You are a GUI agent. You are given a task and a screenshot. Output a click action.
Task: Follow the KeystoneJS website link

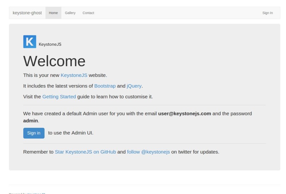(x=74, y=75)
